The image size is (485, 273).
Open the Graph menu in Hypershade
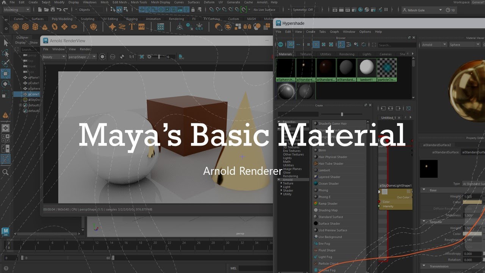tap(334, 32)
